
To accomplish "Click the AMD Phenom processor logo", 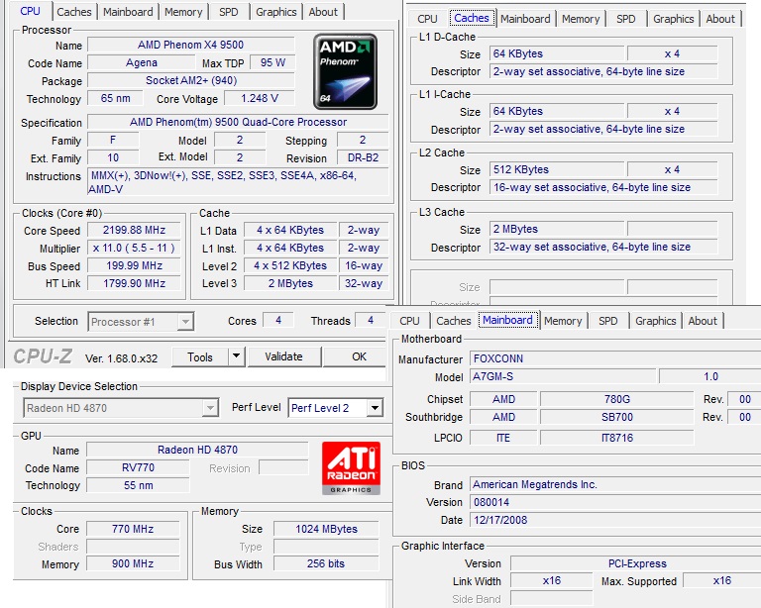I will point(346,69).
